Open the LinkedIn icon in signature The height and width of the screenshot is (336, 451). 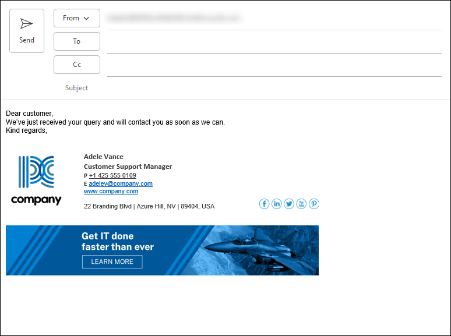tap(276, 204)
